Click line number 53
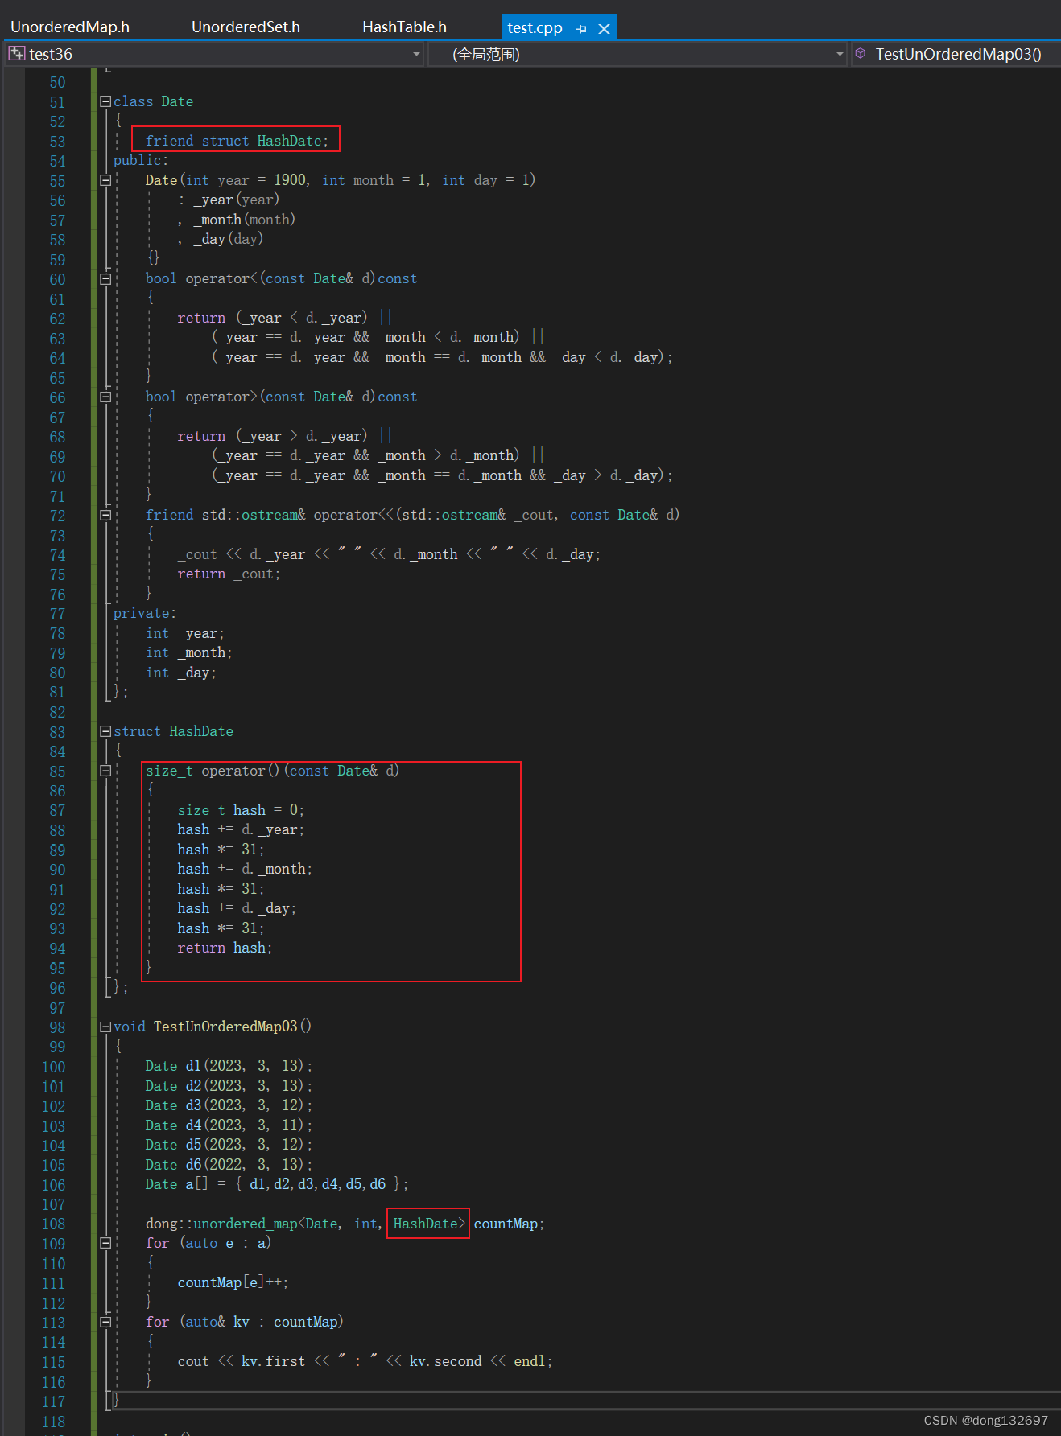1061x1436 pixels. click(57, 142)
